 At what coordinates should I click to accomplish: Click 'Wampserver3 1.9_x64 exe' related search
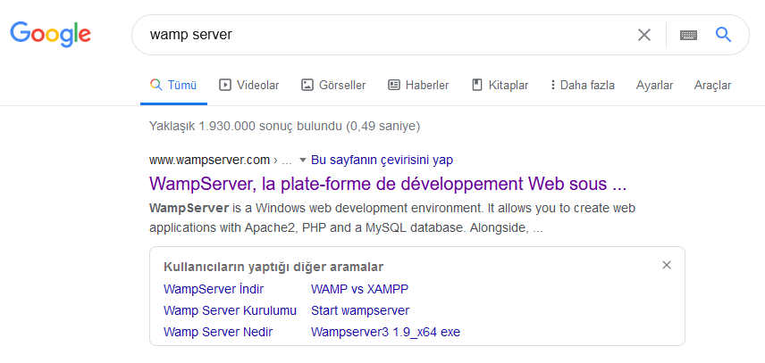(x=385, y=333)
